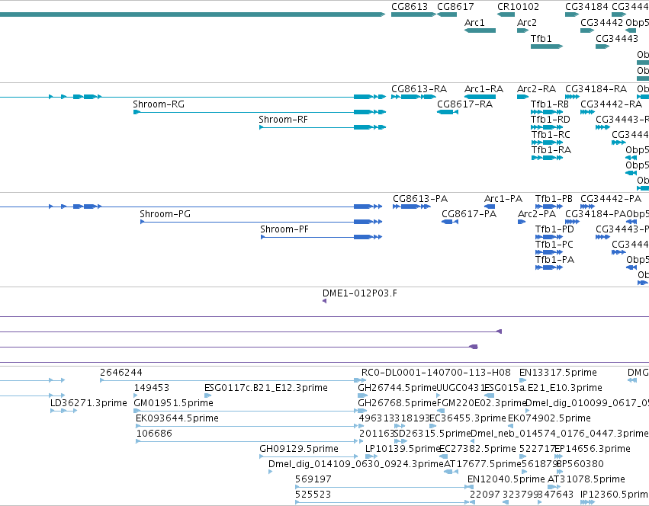Click the CG8617-PA protein feature
Image resolution: width=649 pixels, height=506 pixels.
click(x=449, y=222)
